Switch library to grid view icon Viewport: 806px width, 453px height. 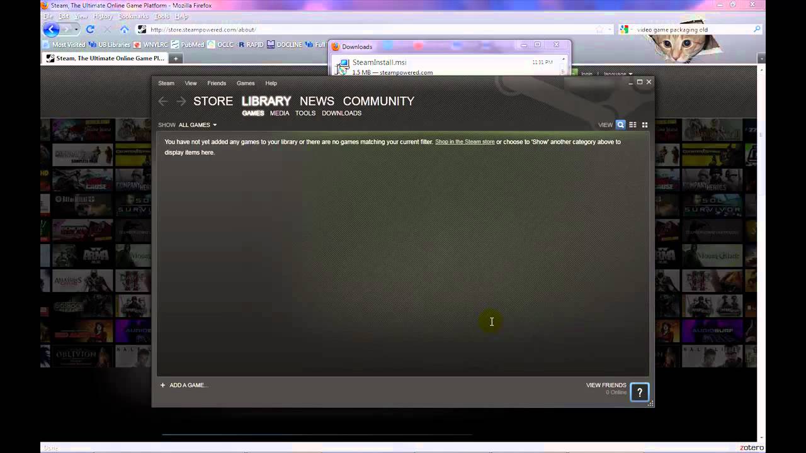pyautogui.click(x=645, y=125)
